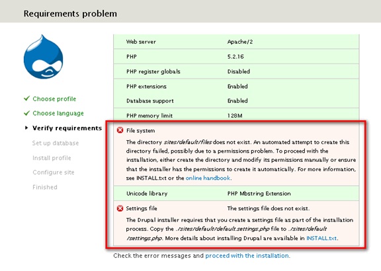The height and width of the screenshot is (271, 381).
Task: Select the Finished step
Action: [45, 187]
